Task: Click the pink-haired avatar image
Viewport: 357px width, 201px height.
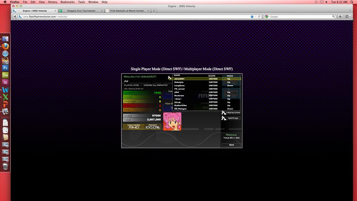Action: pos(172,122)
